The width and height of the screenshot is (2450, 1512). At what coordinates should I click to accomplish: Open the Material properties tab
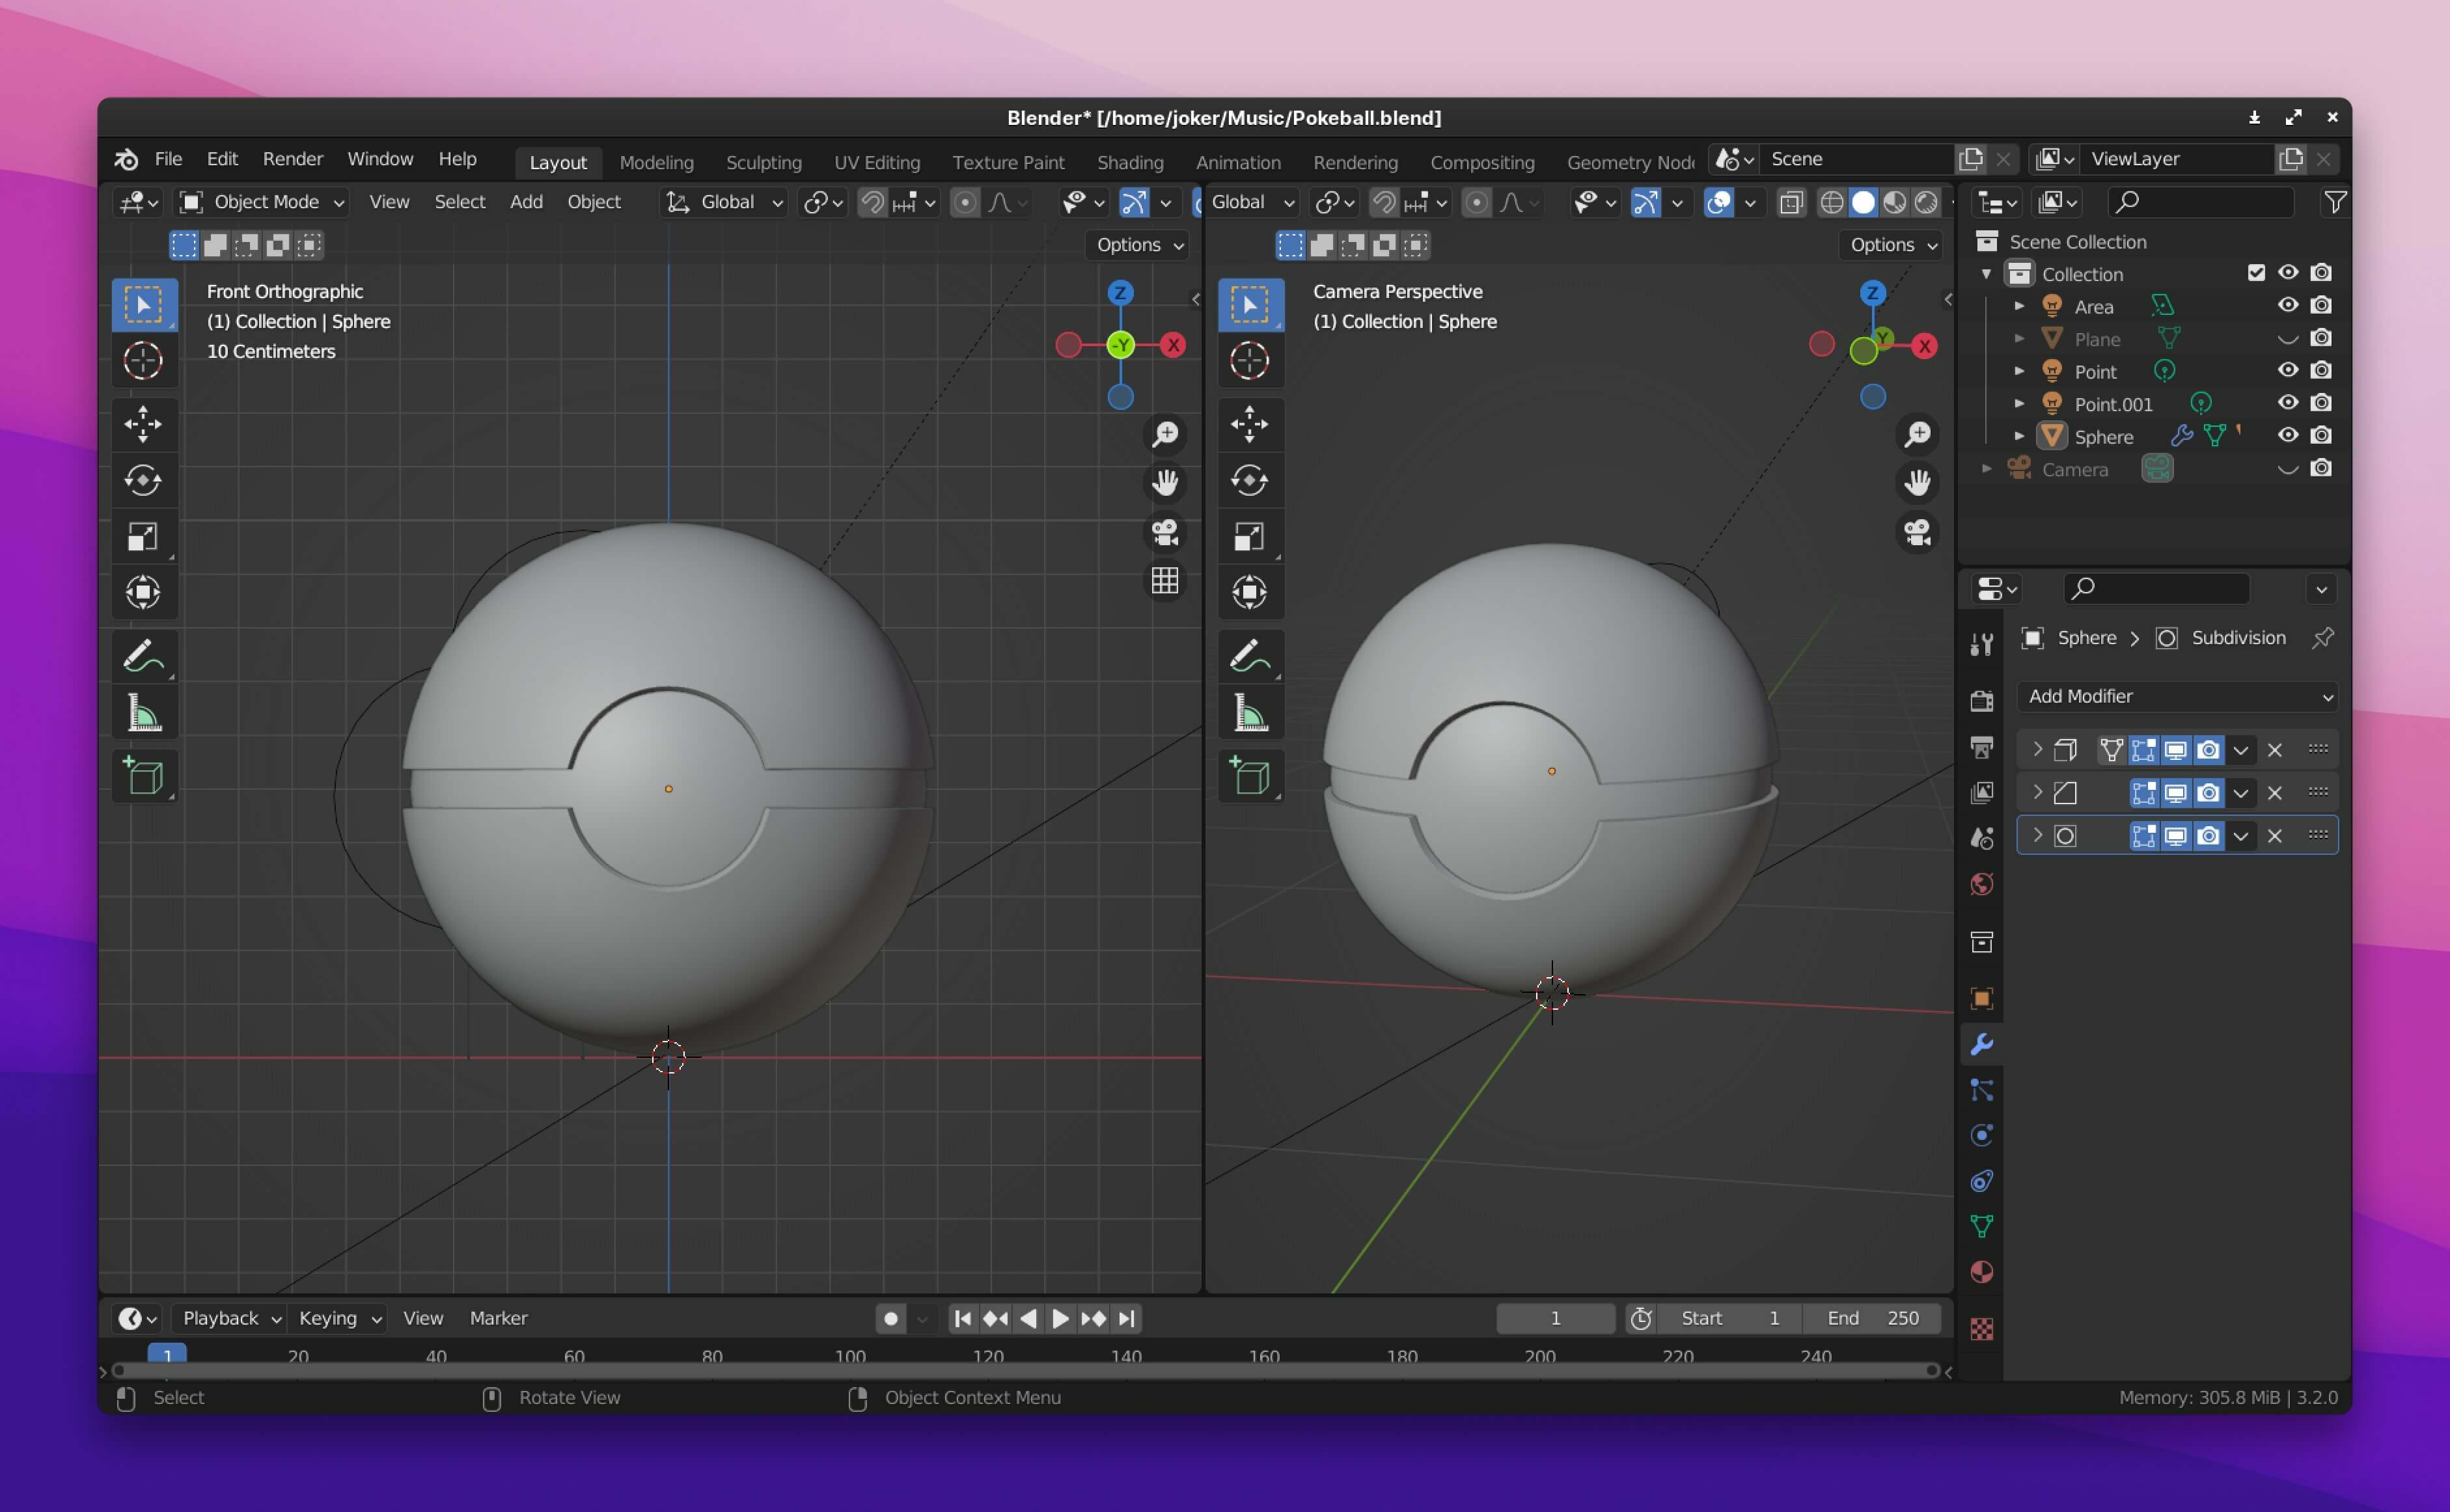point(1981,1272)
